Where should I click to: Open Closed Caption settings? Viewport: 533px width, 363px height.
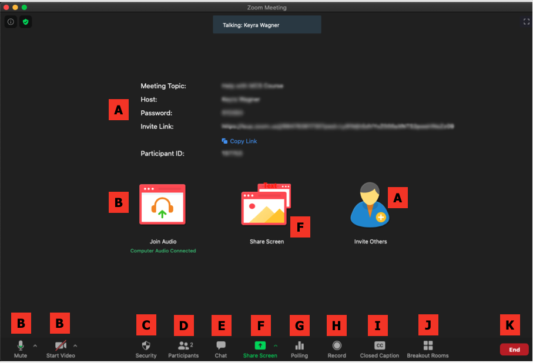[380, 350]
